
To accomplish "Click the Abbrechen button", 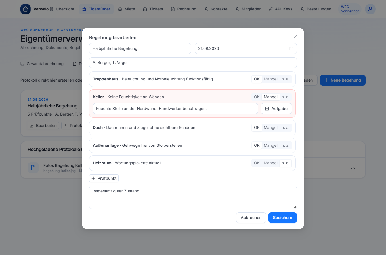I will [251, 218].
